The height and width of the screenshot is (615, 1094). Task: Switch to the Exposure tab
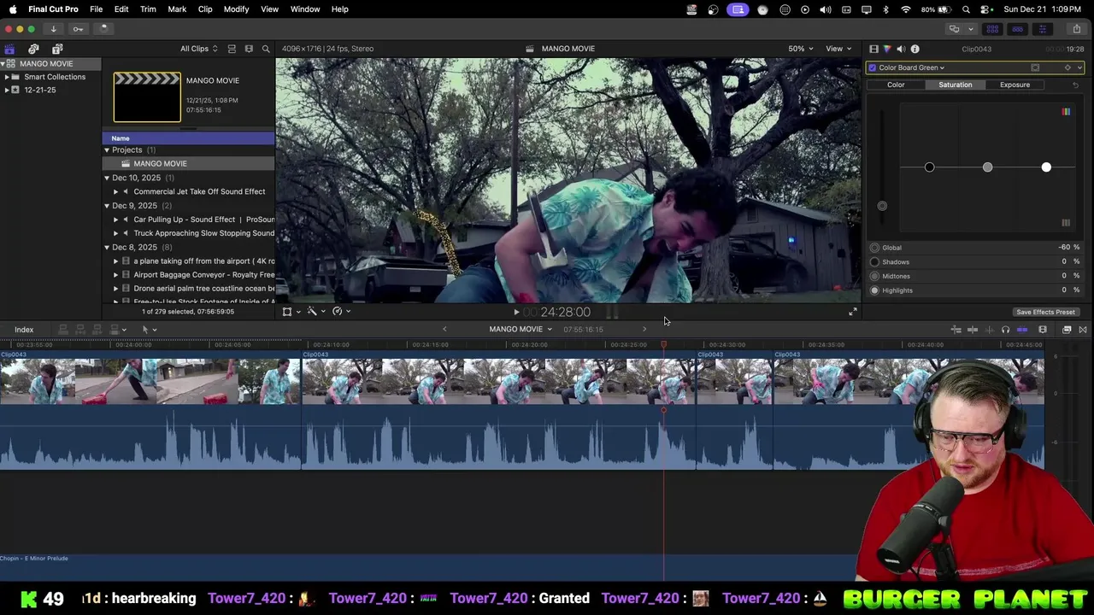coord(1015,85)
